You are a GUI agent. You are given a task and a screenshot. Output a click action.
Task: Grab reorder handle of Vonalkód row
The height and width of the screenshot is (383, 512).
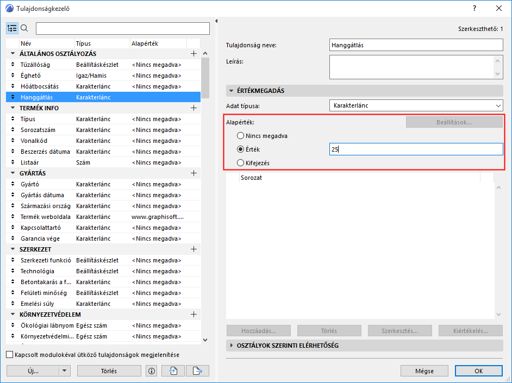[13, 141]
